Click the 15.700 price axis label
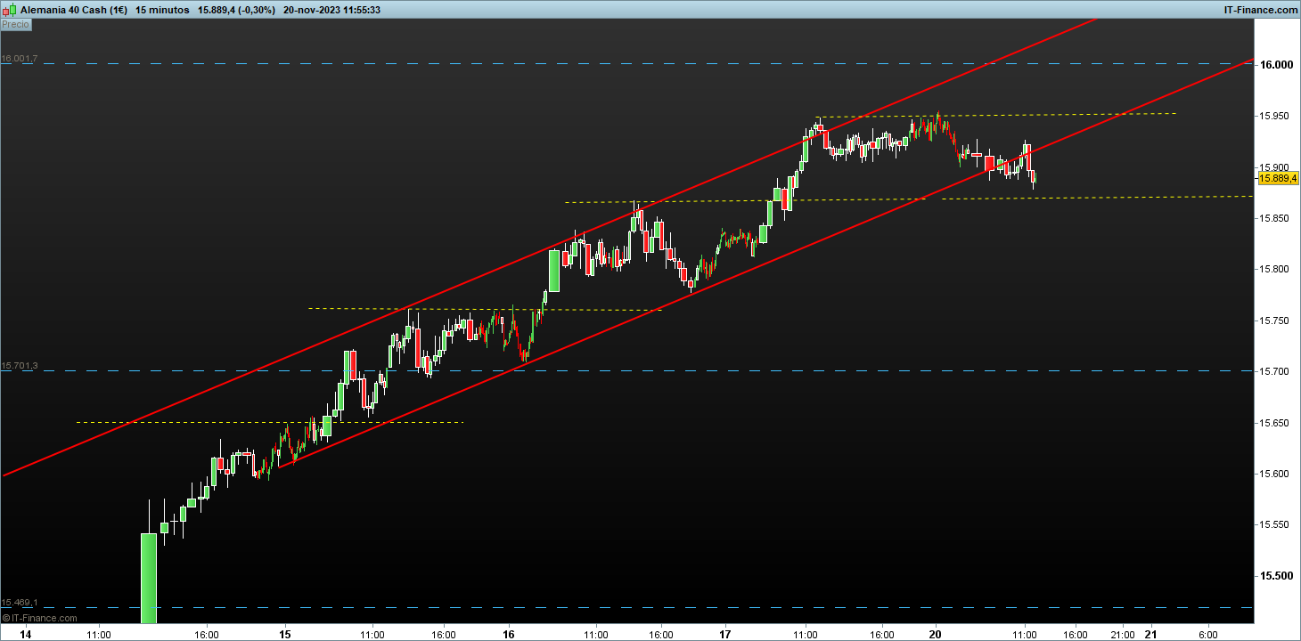 pyautogui.click(x=1274, y=371)
